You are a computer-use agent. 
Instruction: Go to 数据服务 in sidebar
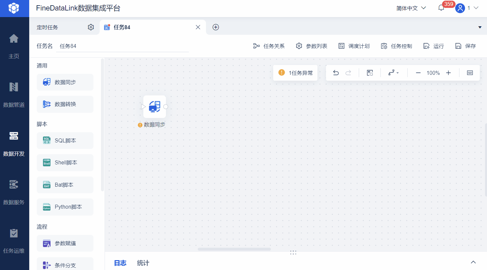click(x=14, y=192)
